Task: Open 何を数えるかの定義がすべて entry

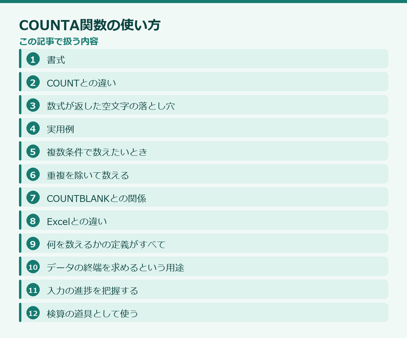Action: pos(203,243)
